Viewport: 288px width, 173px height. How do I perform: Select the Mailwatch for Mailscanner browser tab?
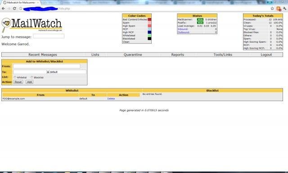tap(21, 3)
